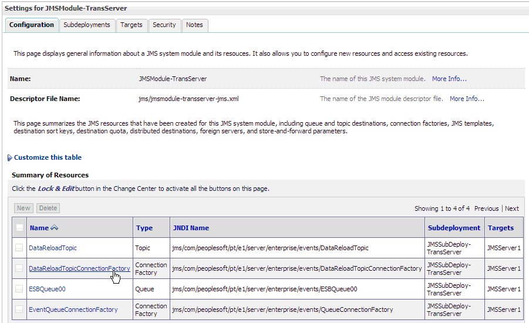Check the DataReloadTopicConnectionFactory row checkbox

[x=19, y=268]
